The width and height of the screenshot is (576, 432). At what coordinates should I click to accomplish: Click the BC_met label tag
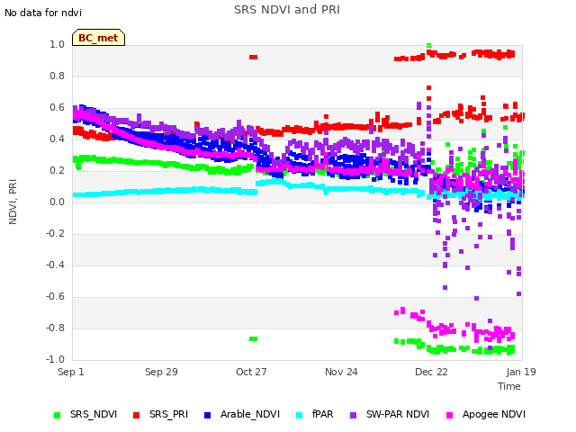(x=98, y=38)
